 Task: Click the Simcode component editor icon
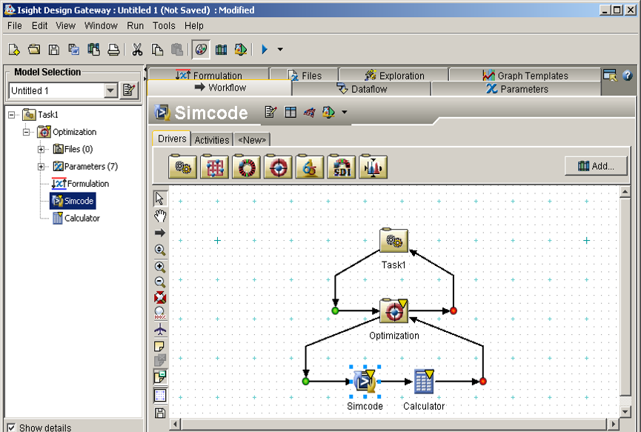[x=270, y=112]
